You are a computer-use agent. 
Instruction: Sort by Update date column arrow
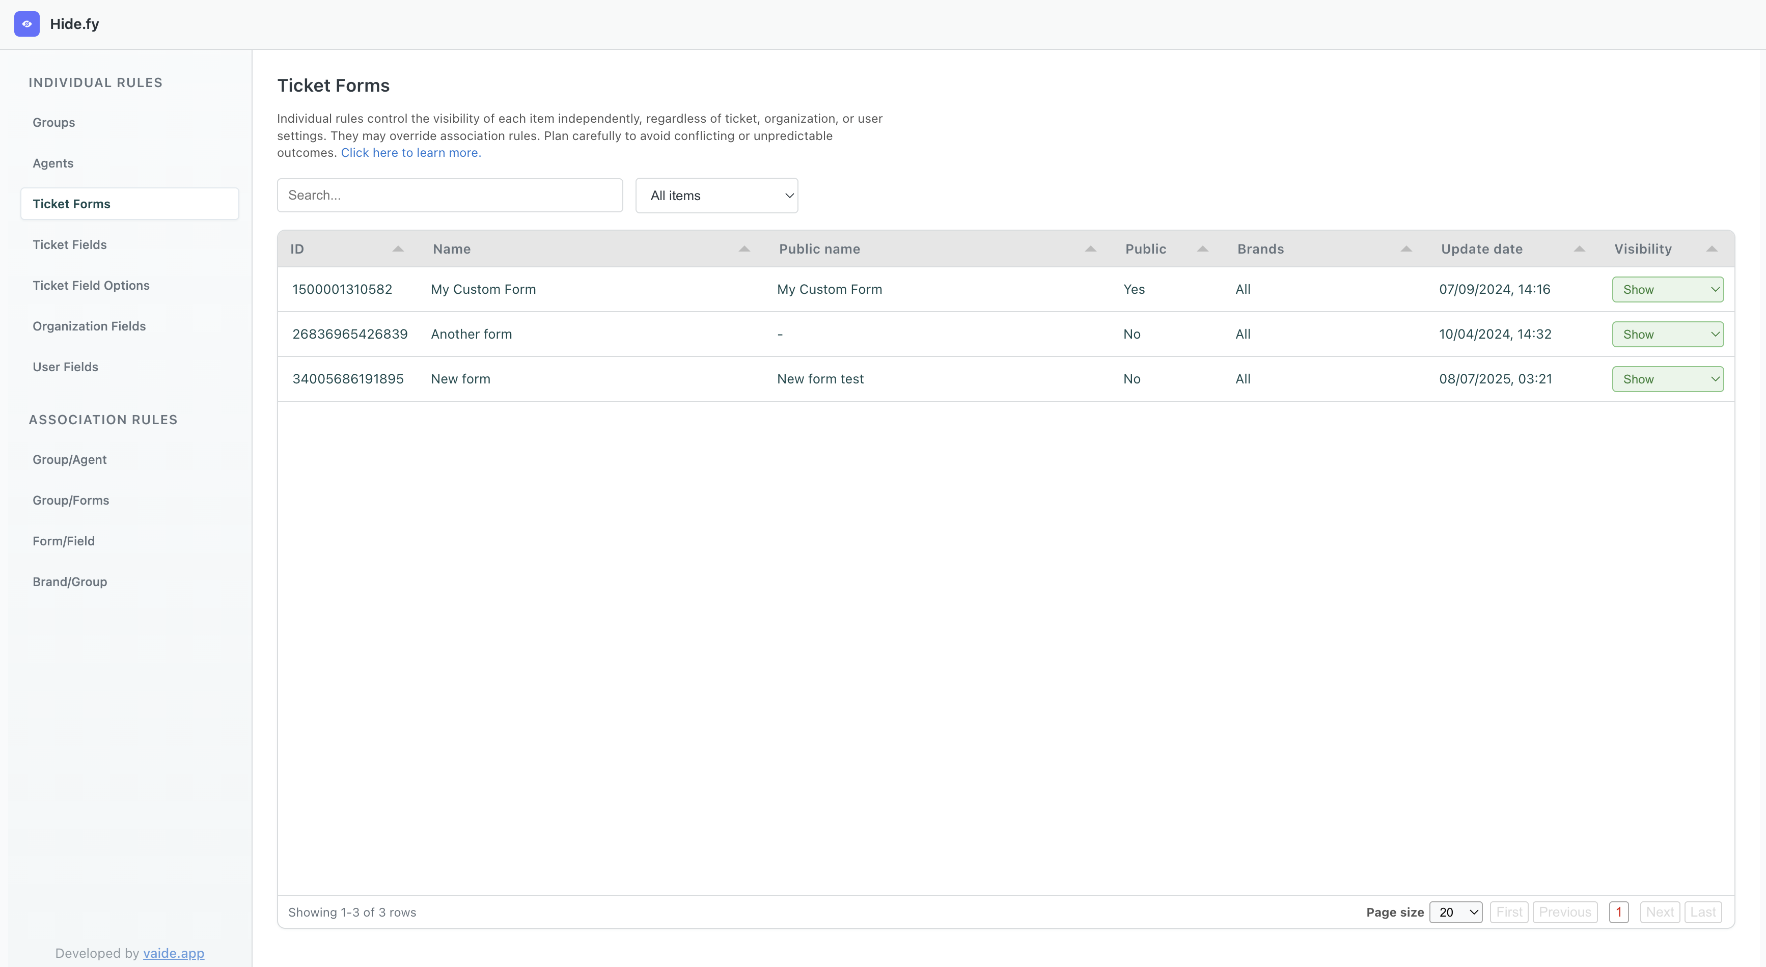tap(1579, 249)
